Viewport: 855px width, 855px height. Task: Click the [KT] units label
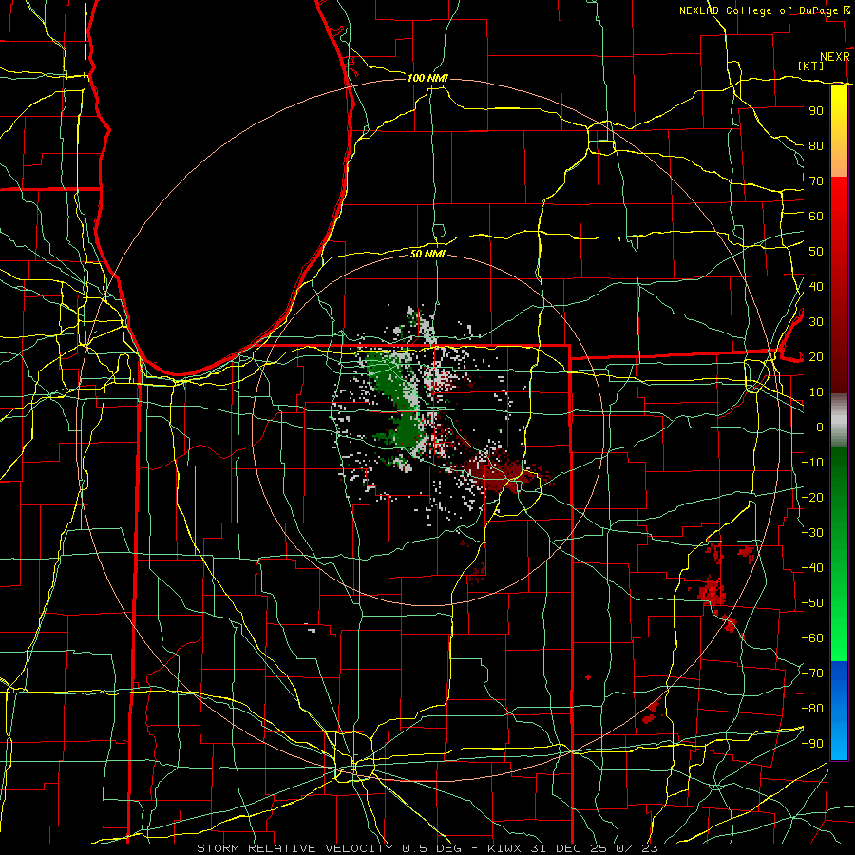810,66
